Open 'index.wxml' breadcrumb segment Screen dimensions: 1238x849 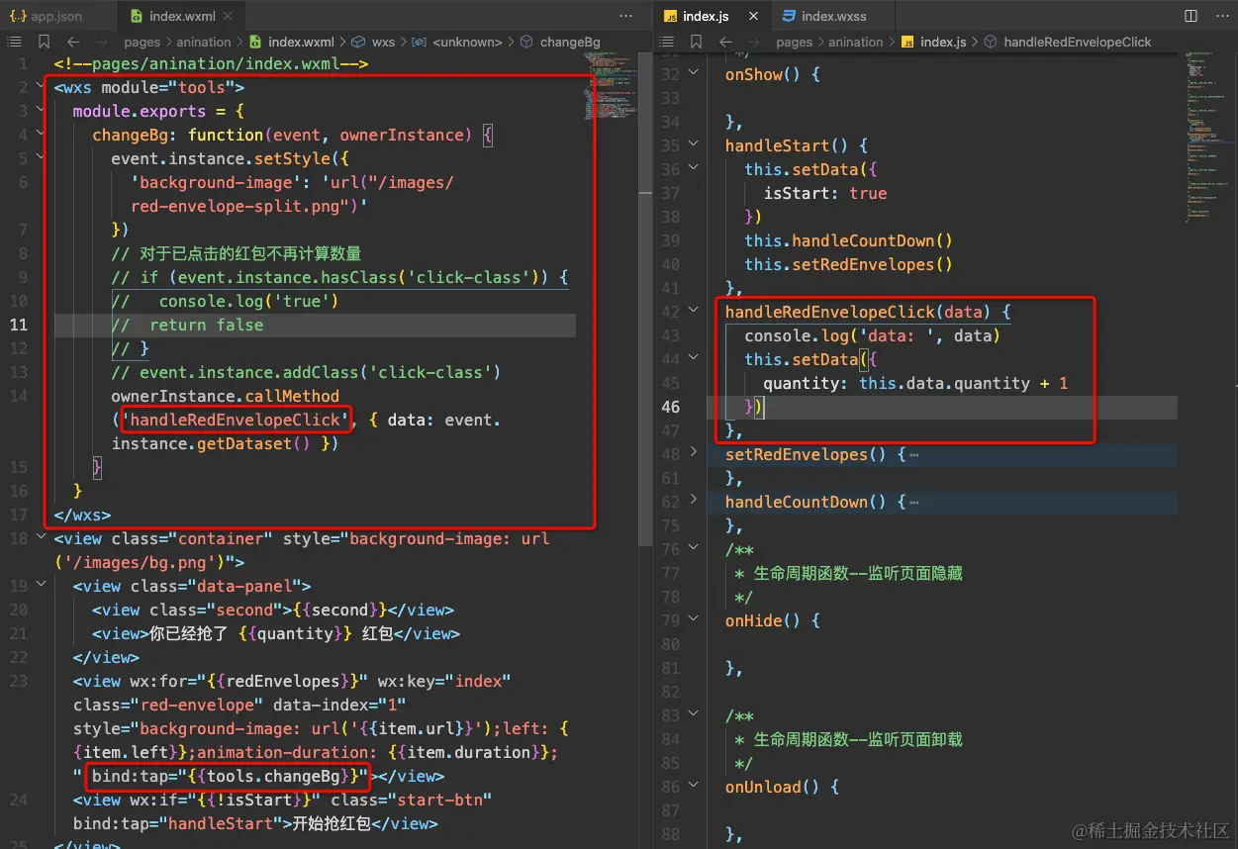tap(301, 42)
